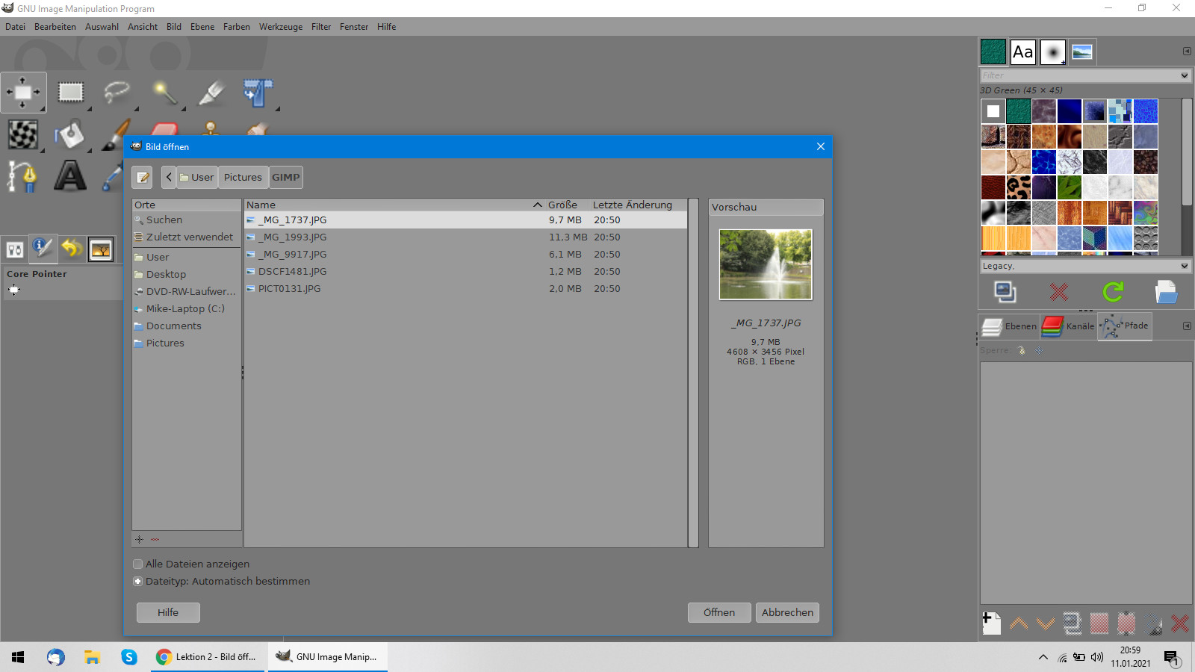Viewport: 1195px width, 672px height.
Task: Click the refresh patterns green arrow
Action: (x=1113, y=292)
